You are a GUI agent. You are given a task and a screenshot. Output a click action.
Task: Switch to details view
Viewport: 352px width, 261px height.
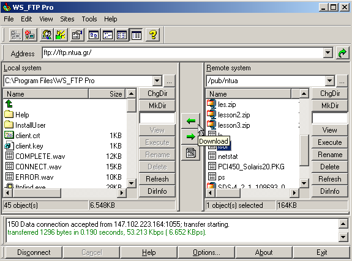[137, 35]
